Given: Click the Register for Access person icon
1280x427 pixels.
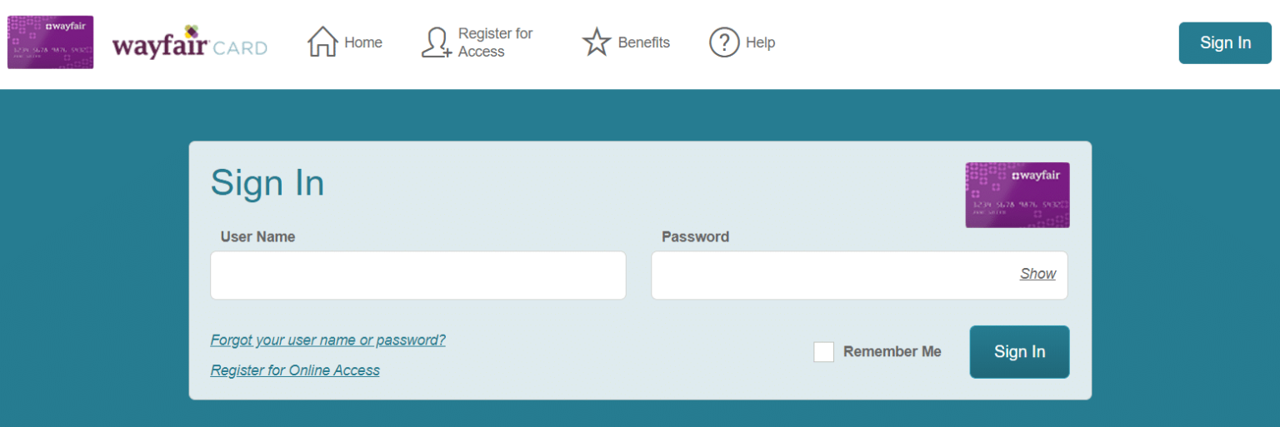Looking at the screenshot, I should click(437, 42).
